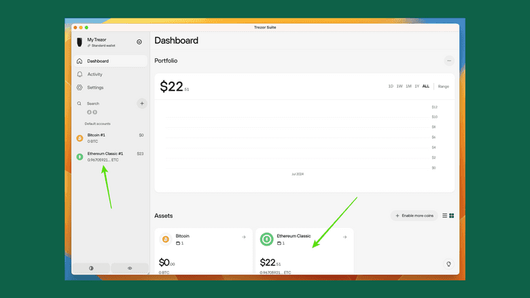Click the arrow on the Bitcoin asset card
This screenshot has height=298, width=530.
[x=243, y=237]
